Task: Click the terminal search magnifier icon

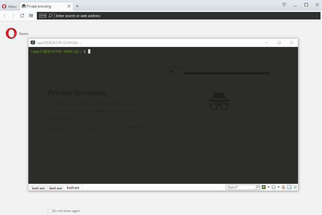Action: pyautogui.click(x=257, y=187)
